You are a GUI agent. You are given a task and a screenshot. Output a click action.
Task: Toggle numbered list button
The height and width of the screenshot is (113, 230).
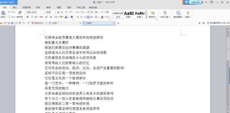click(x=82, y=12)
